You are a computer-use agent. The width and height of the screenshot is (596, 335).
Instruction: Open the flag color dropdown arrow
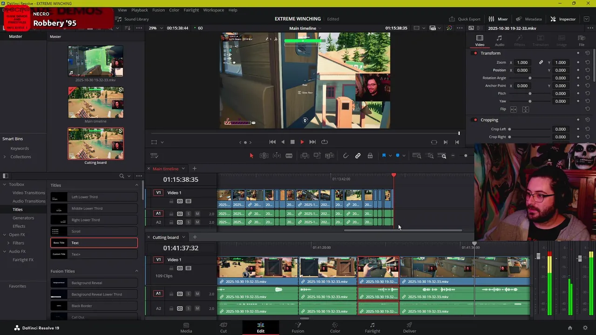390,156
